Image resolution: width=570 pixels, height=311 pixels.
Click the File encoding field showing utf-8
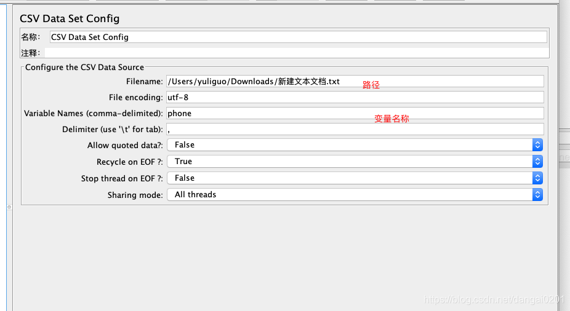[x=355, y=97]
